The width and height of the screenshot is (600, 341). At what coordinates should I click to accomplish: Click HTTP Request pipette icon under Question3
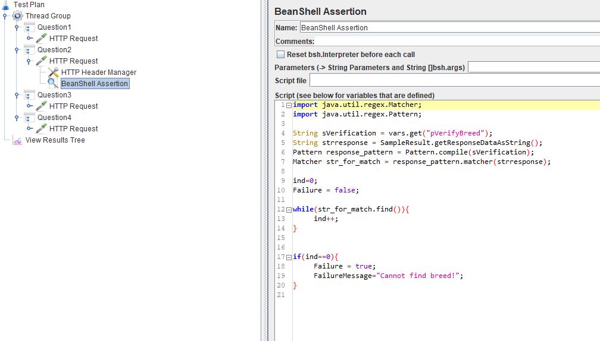point(41,106)
